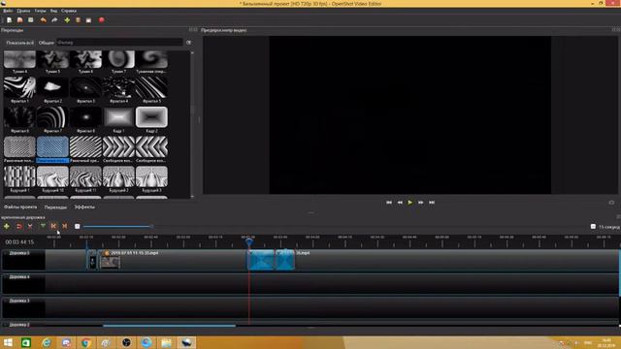Viewport: 621px width, 349px height.
Task: Select the second blue transition on Дорожка 5
Action: point(284,260)
